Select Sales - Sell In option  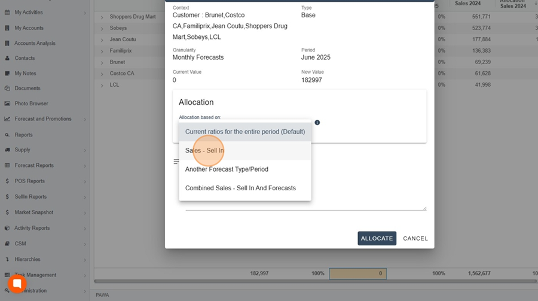click(x=245, y=151)
